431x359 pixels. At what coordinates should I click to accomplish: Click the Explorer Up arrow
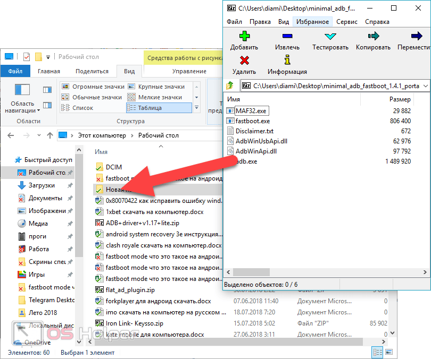[50, 135]
